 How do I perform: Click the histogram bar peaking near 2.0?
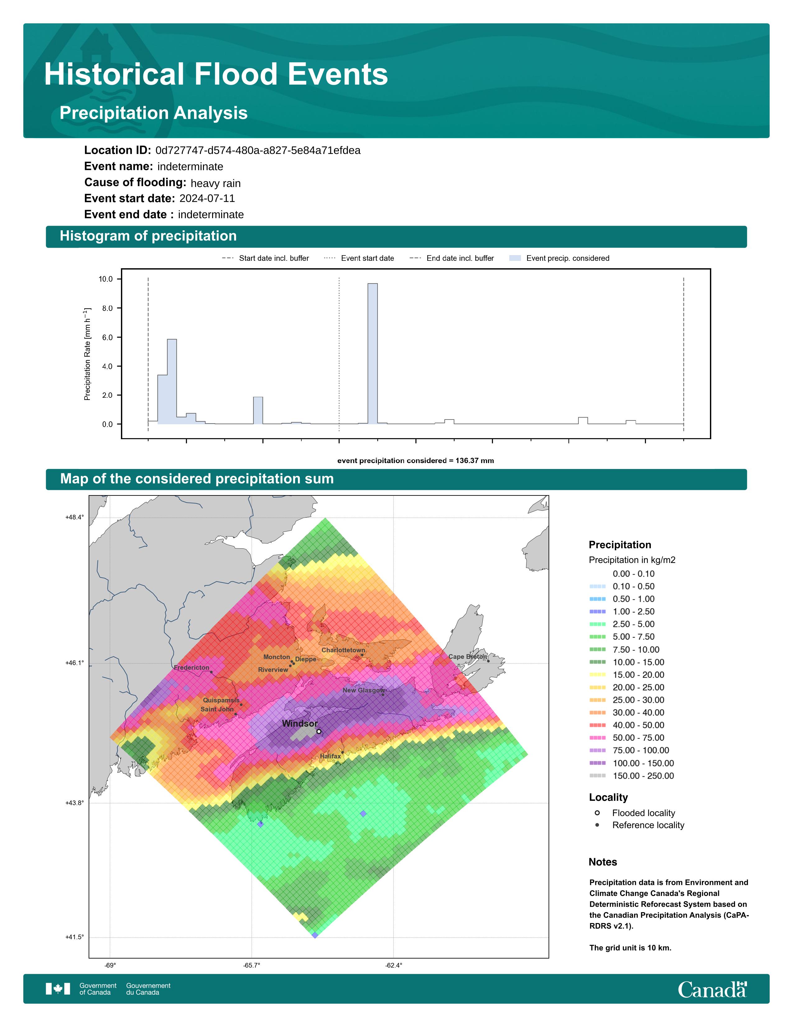[258, 410]
